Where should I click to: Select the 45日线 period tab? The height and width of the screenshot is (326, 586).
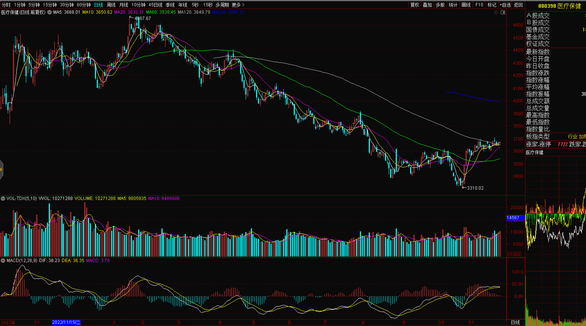tap(156, 5)
